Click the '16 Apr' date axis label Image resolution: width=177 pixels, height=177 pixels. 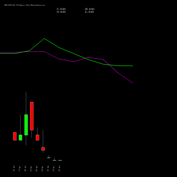point(14,169)
